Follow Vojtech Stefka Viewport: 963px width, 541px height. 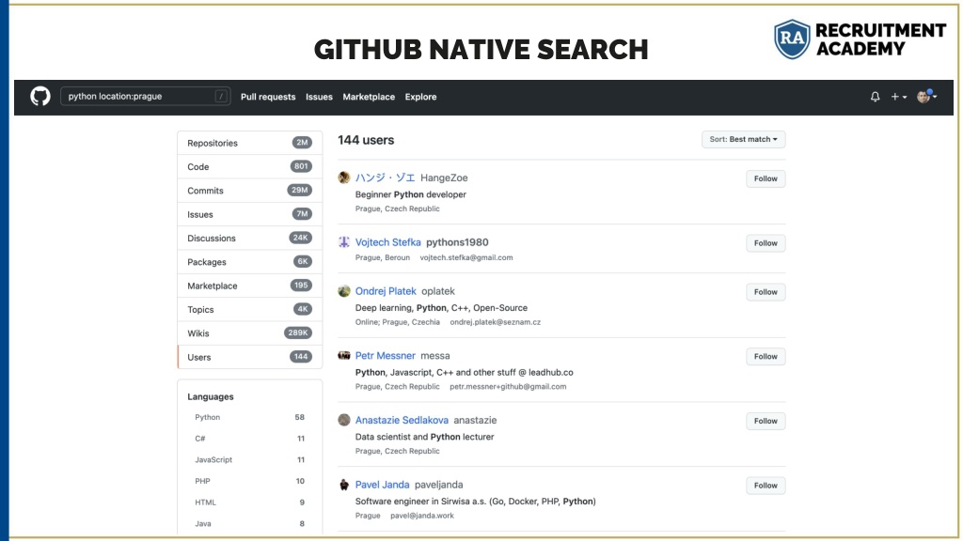[x=766, y=243]
